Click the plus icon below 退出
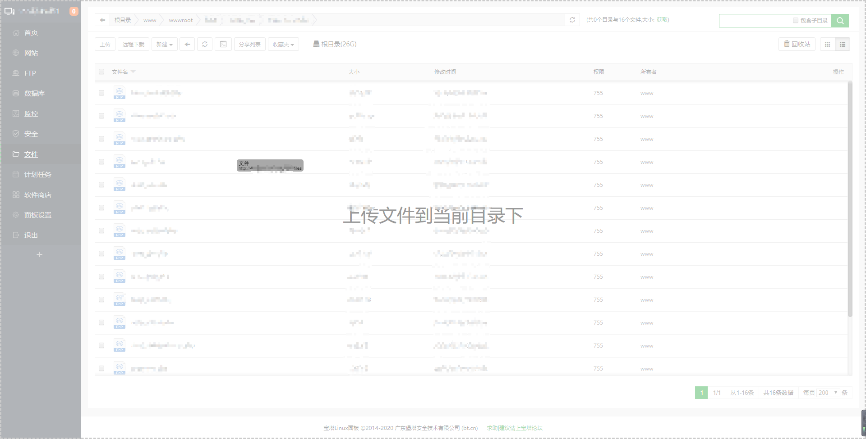 39,254
